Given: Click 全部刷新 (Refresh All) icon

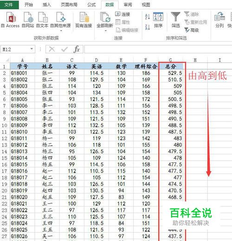Looking at the screenshot, I should (x=105, y=17).
